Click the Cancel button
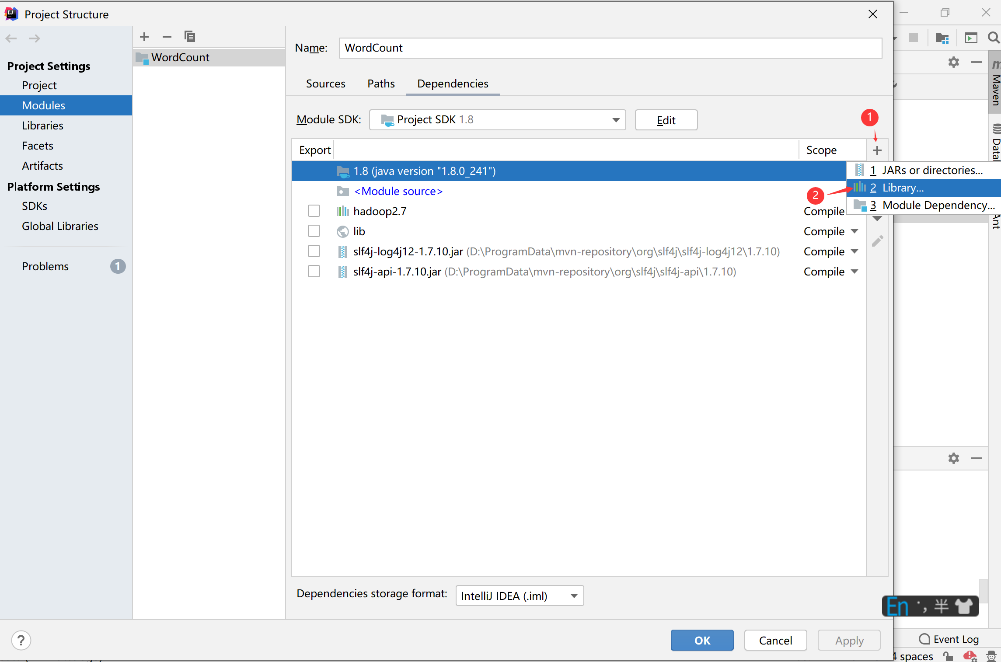The height and width of the screenshot is (662, 1001). pyautogui.click(x=775, y=641)
